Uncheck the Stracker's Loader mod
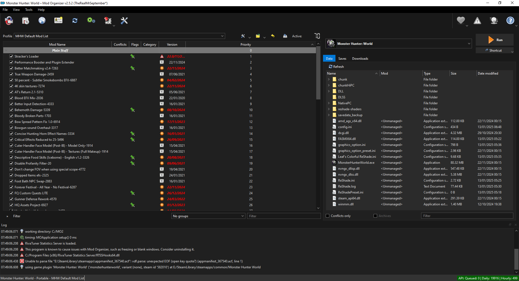 [11, 56]
